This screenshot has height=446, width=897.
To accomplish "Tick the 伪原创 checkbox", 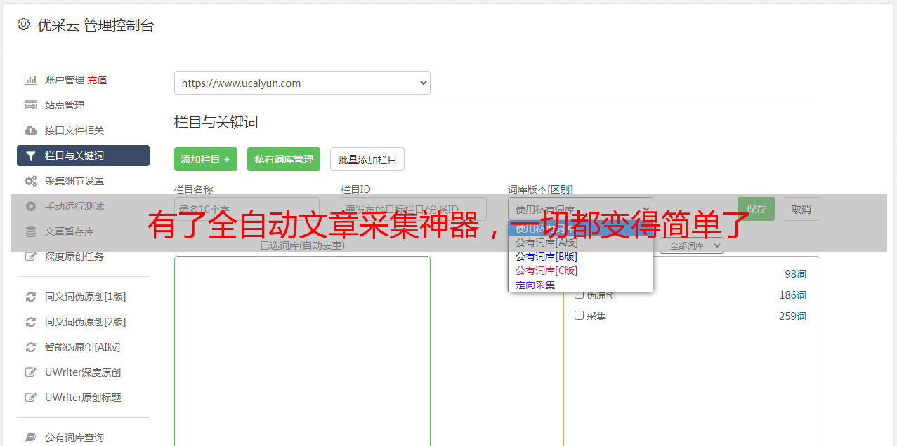I will (580, 295).
